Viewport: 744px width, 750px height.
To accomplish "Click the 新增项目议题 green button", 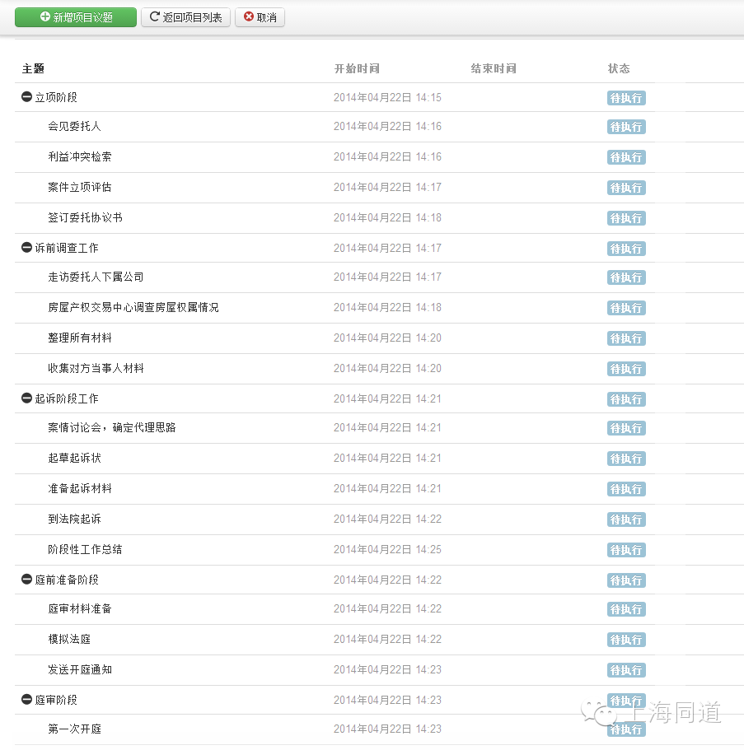I will (76, 17).
